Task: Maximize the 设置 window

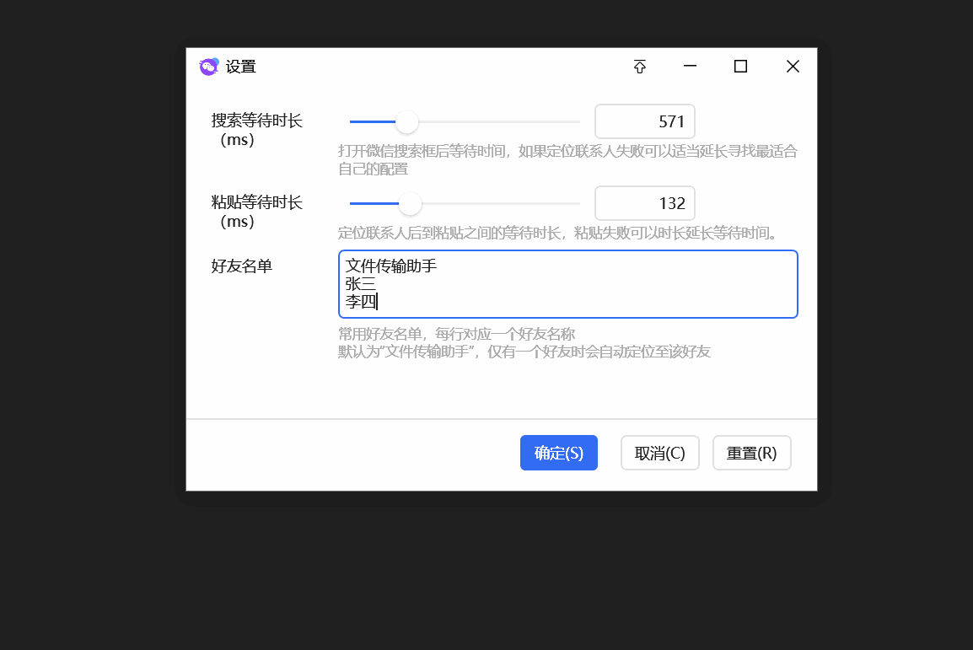Action: [x=740, y=67]
